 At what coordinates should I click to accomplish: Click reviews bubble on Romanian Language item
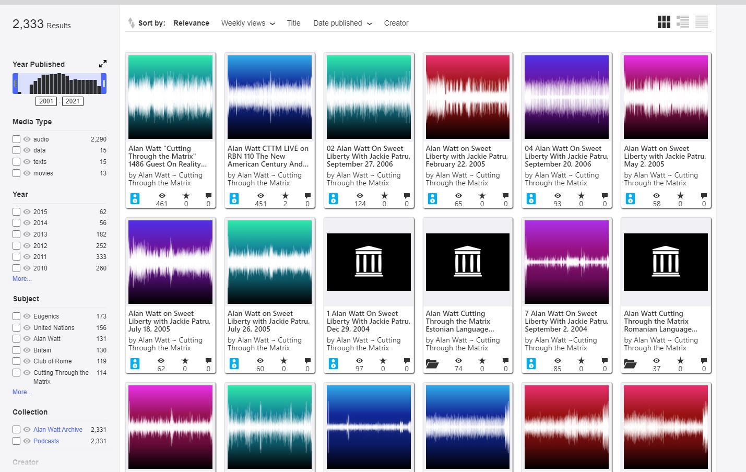point(704,361)
